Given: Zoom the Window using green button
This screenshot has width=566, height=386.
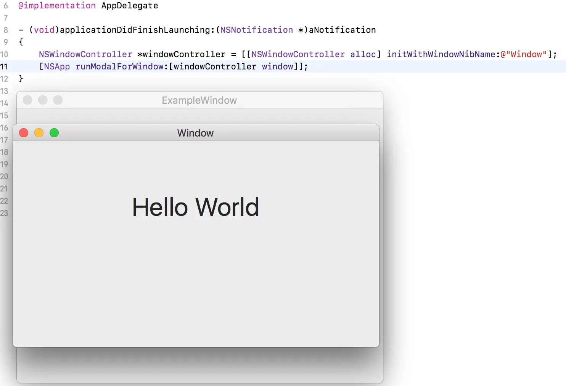Looking at the screenshot, I should [54, 133].
